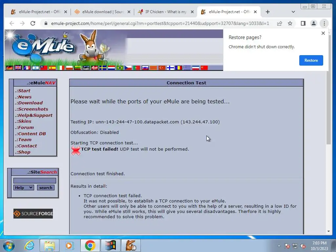Show hidden tray icons arrow
Viewport: 336px width, 252px height.
[279, 246]
